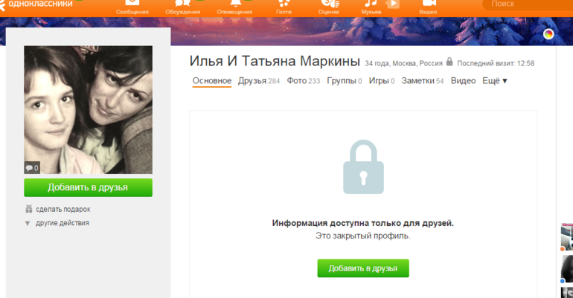Expand the Ещё dropdown menu
The image size is (573, 298).
tap(495, 80)
